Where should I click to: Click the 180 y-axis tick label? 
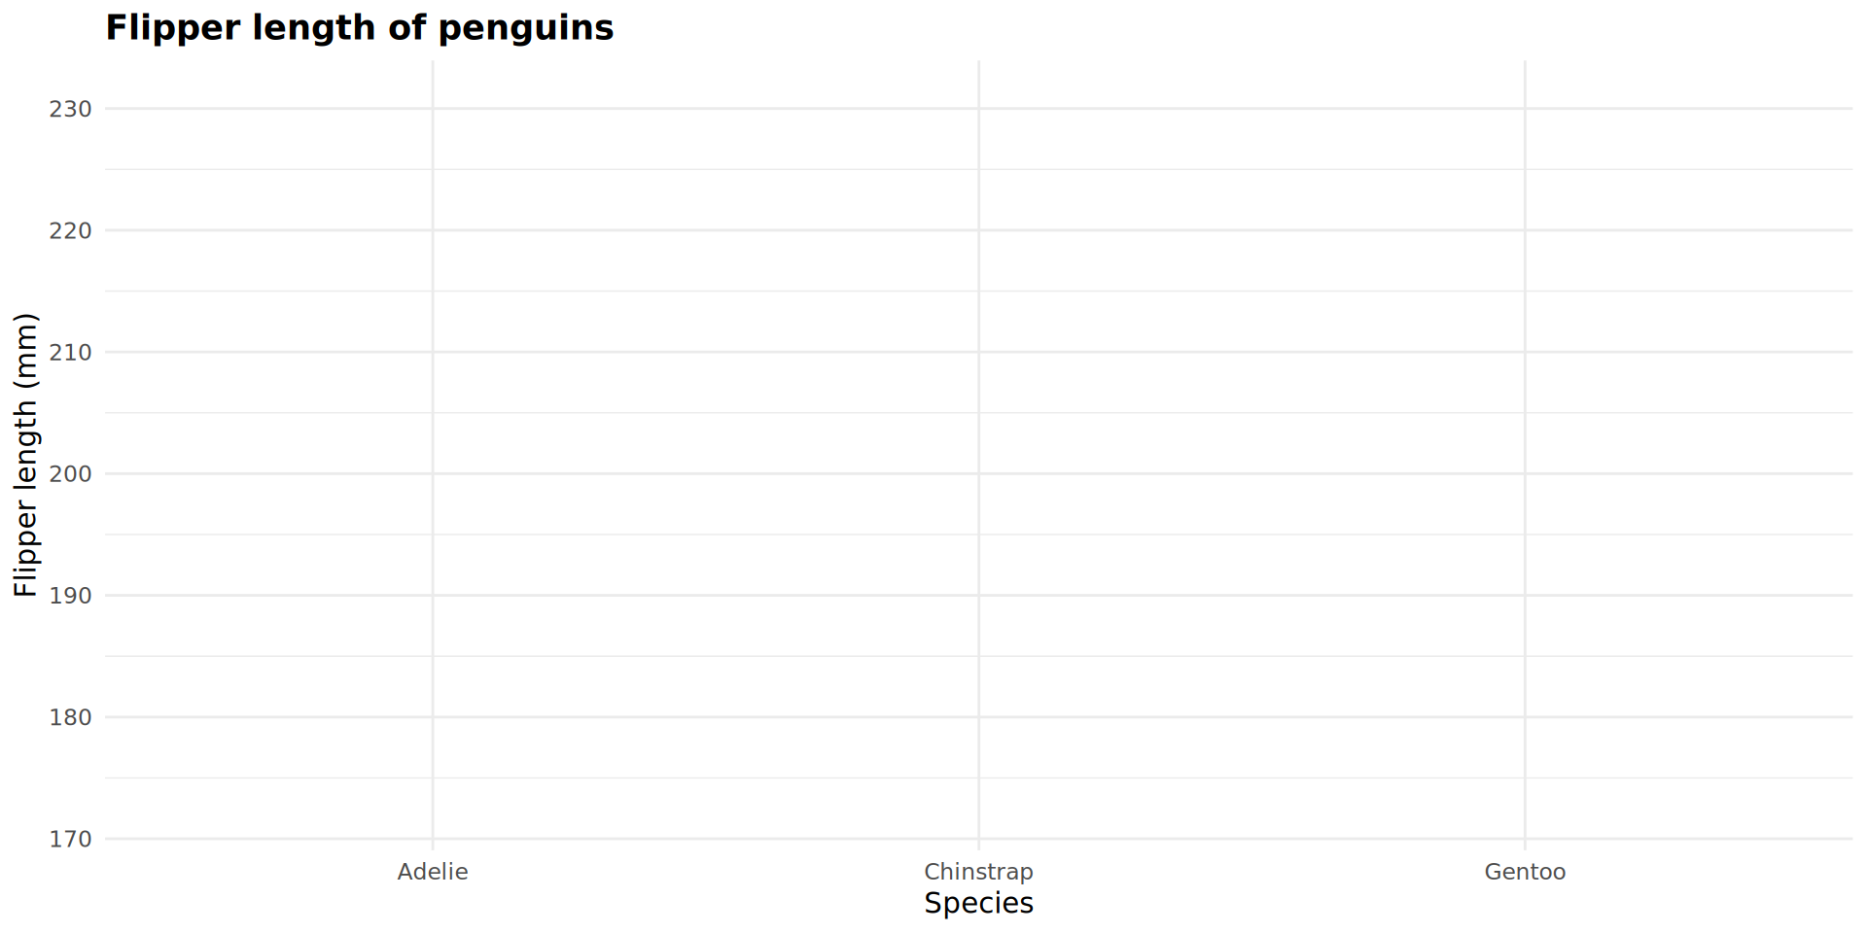pyautogui.click(x=71, y=717)
